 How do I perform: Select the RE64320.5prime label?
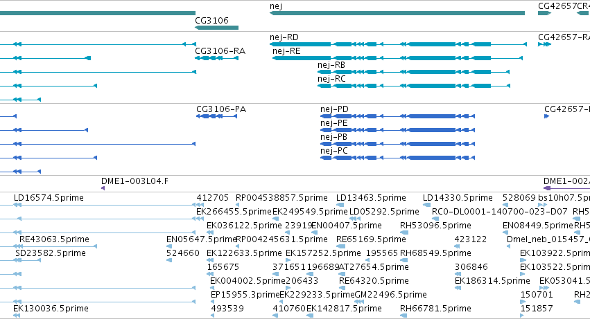click(374, 281)
